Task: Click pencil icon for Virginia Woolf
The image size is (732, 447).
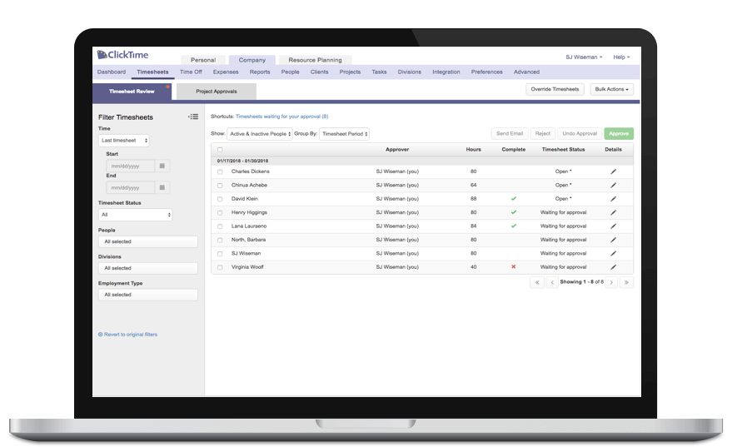Action: tap(614, 267)
